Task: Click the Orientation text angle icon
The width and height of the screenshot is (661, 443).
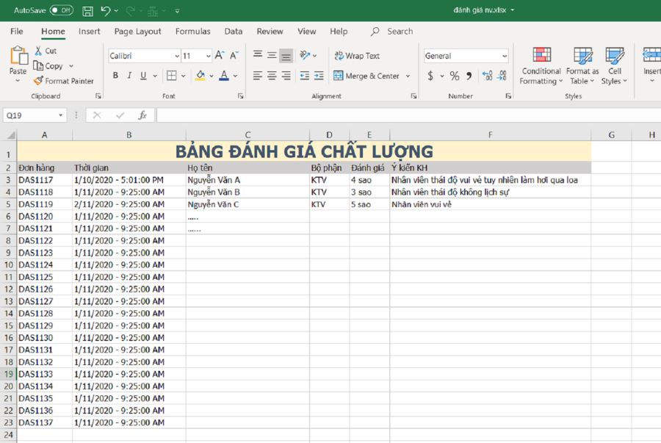Action: [305, 55]
